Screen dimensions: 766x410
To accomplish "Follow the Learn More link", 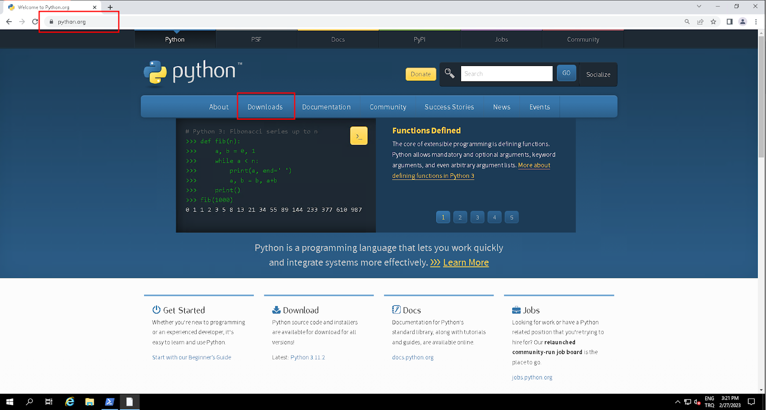I will coord(466,262).
